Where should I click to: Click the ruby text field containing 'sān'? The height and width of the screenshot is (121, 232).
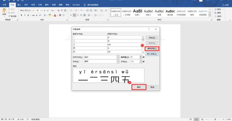[x=124, y=44]
